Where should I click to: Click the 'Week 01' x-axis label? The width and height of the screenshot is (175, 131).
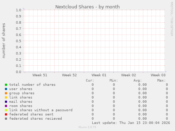click(99, 75)
